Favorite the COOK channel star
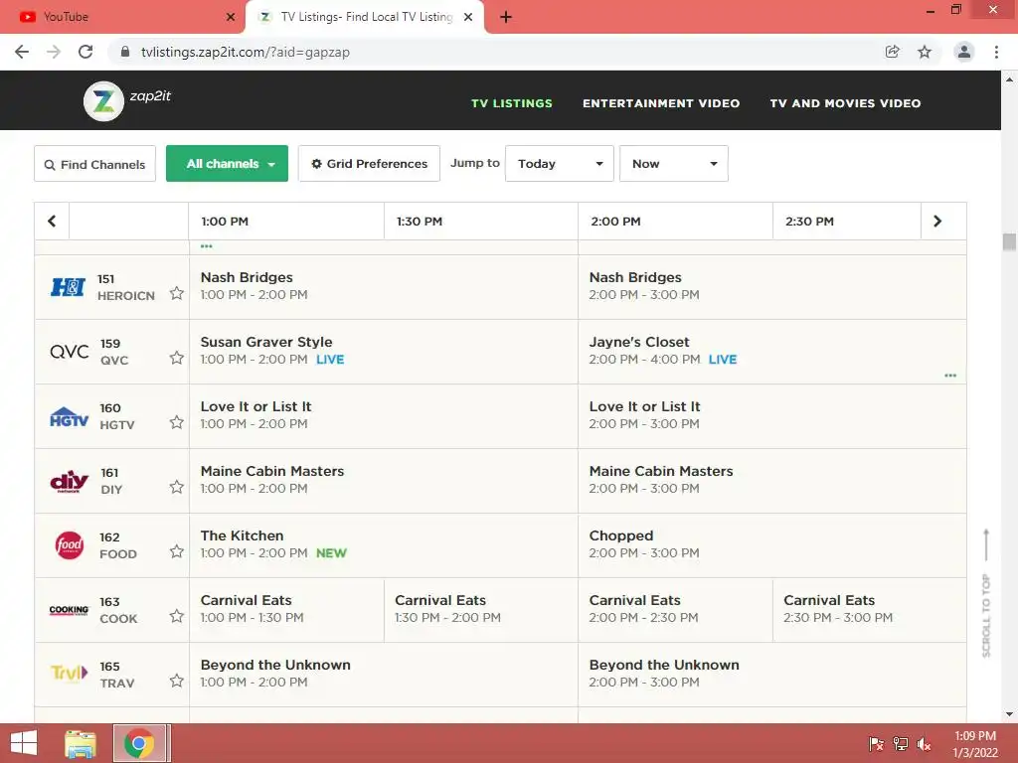Screen dimensions: 1018x763 (x=177, y=616)
